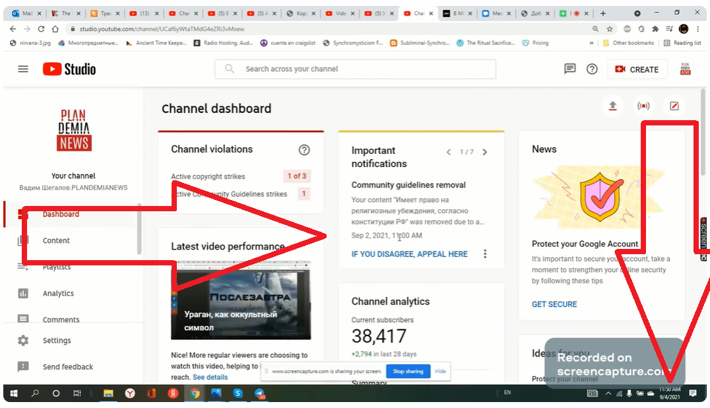Click the current subscribers count 38,417
This screenshot has width=710, height=408.
[x=379, y=337]
